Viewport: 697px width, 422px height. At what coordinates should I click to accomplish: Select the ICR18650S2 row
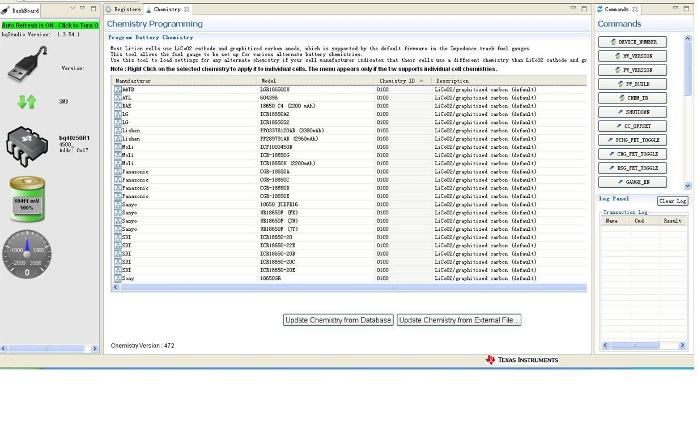[x=349, y=122]
